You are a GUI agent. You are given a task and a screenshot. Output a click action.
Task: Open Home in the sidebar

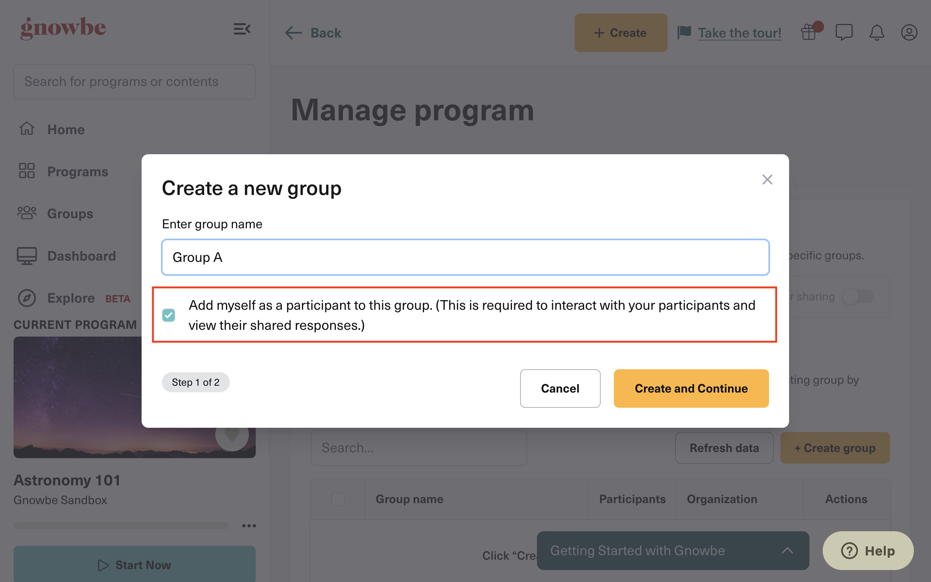coord(66,129)
